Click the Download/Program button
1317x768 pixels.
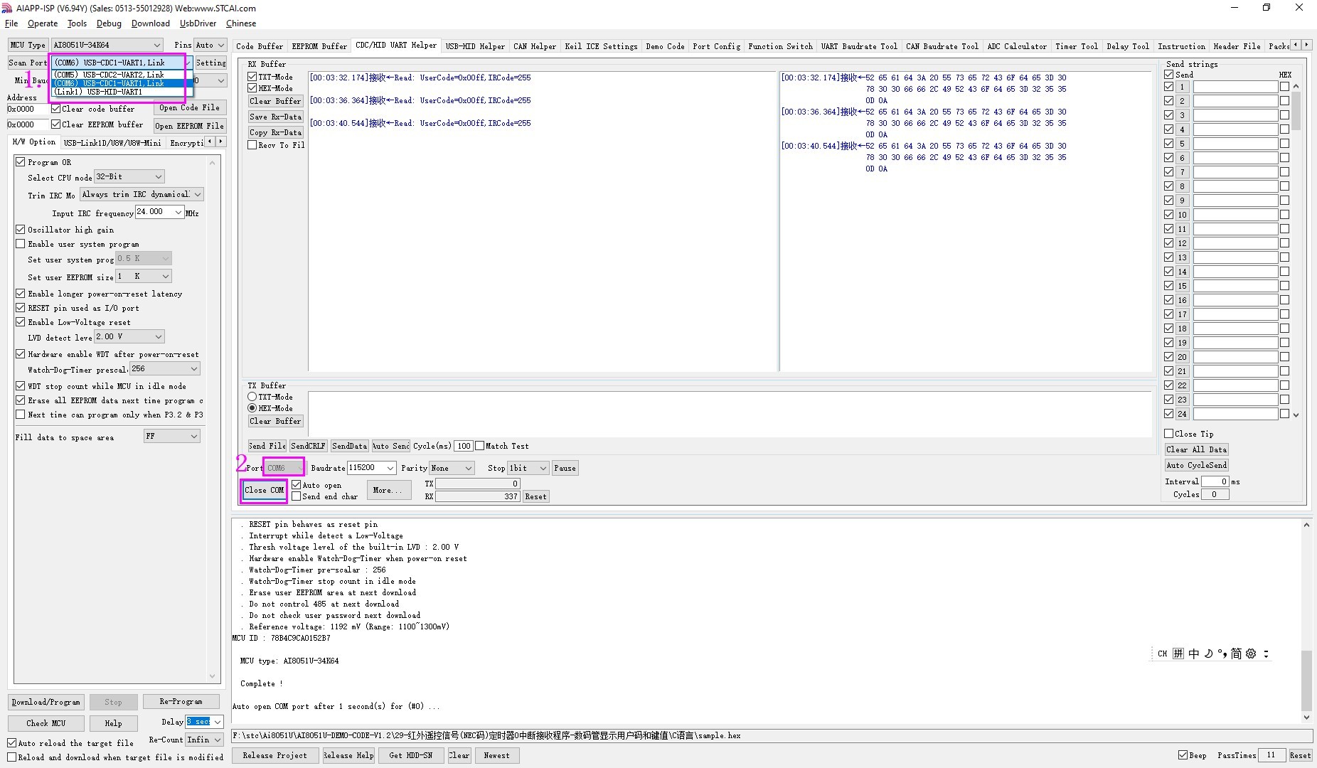46,702
